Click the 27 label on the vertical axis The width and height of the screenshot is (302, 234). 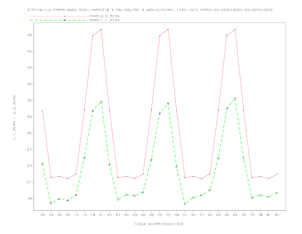30,149
